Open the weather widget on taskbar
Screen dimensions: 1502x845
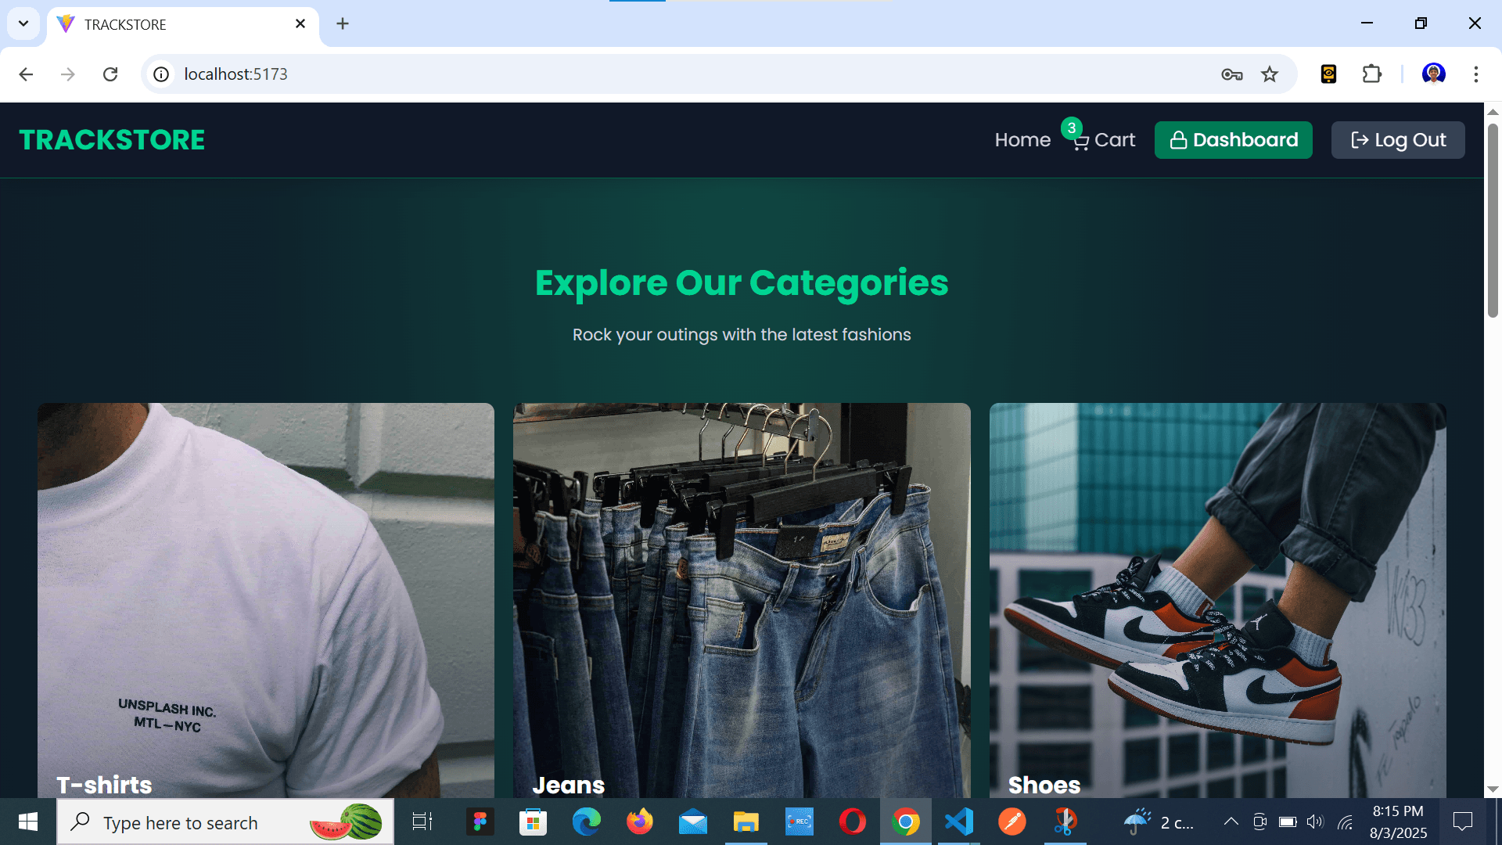click(1159, 822)
